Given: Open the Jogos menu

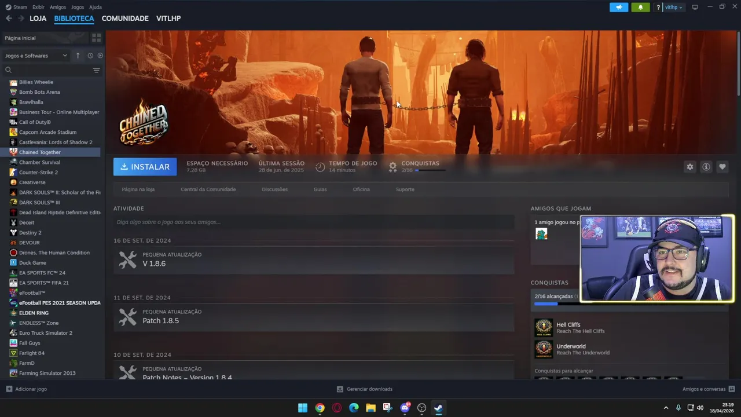Looking at the screenshot, I should (x=78, y=7).
